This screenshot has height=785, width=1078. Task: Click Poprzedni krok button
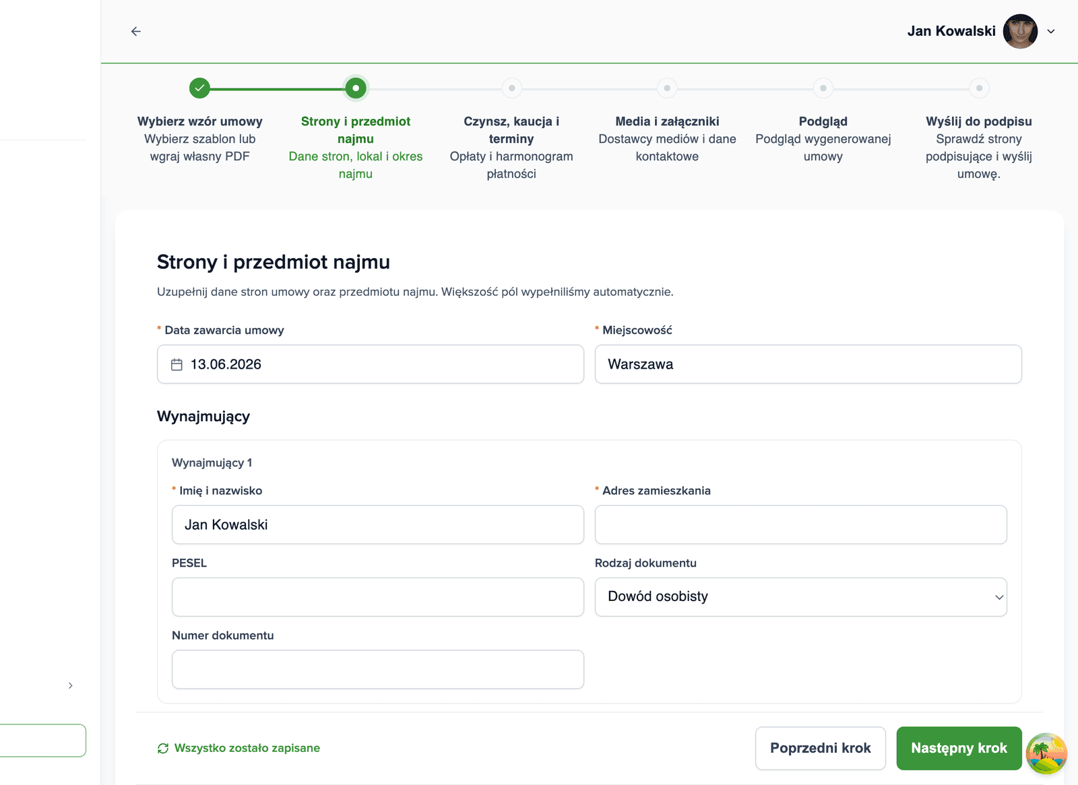tap(821, 748)
